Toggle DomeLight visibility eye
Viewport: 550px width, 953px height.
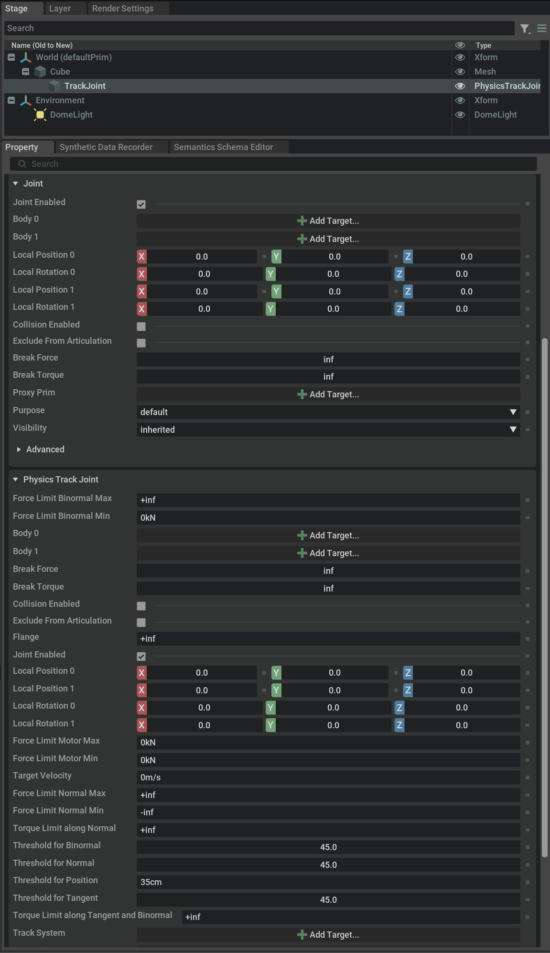pos(460,115)
